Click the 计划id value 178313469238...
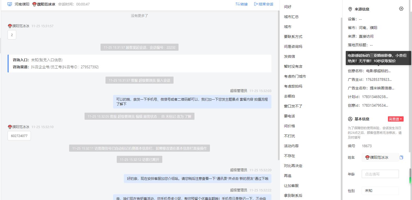 [x=375, y=97]
